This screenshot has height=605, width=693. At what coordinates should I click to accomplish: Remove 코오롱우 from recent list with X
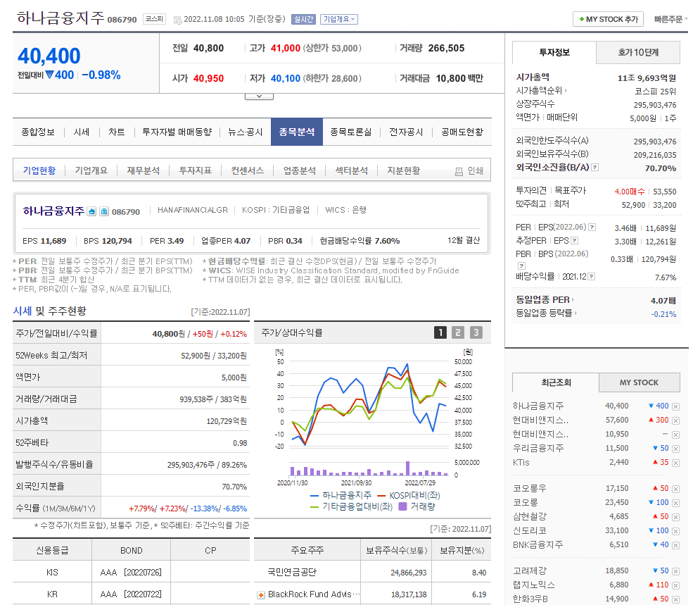point(675,489)
